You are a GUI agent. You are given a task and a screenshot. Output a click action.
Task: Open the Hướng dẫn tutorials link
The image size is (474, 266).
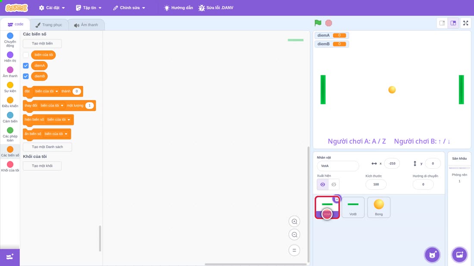[x=178, y=8]
